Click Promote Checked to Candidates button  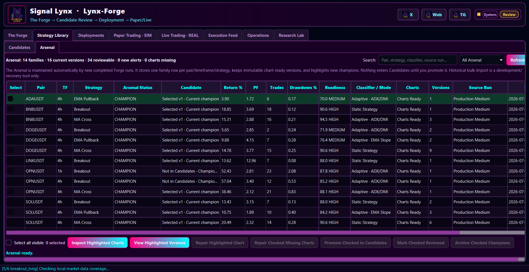pyautogui.click(x=355, y=243)
